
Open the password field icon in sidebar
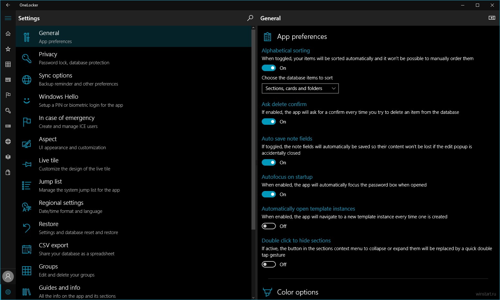point(8,126)
